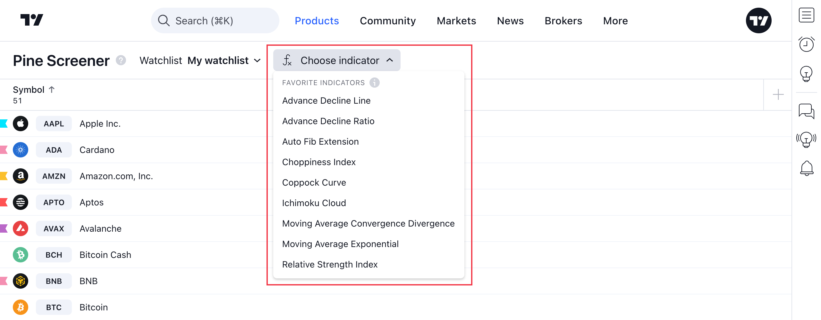This screenshot has width=821, height=320.
Task: Select Auto Fib Extension indicator
Action: pos(369,141)
